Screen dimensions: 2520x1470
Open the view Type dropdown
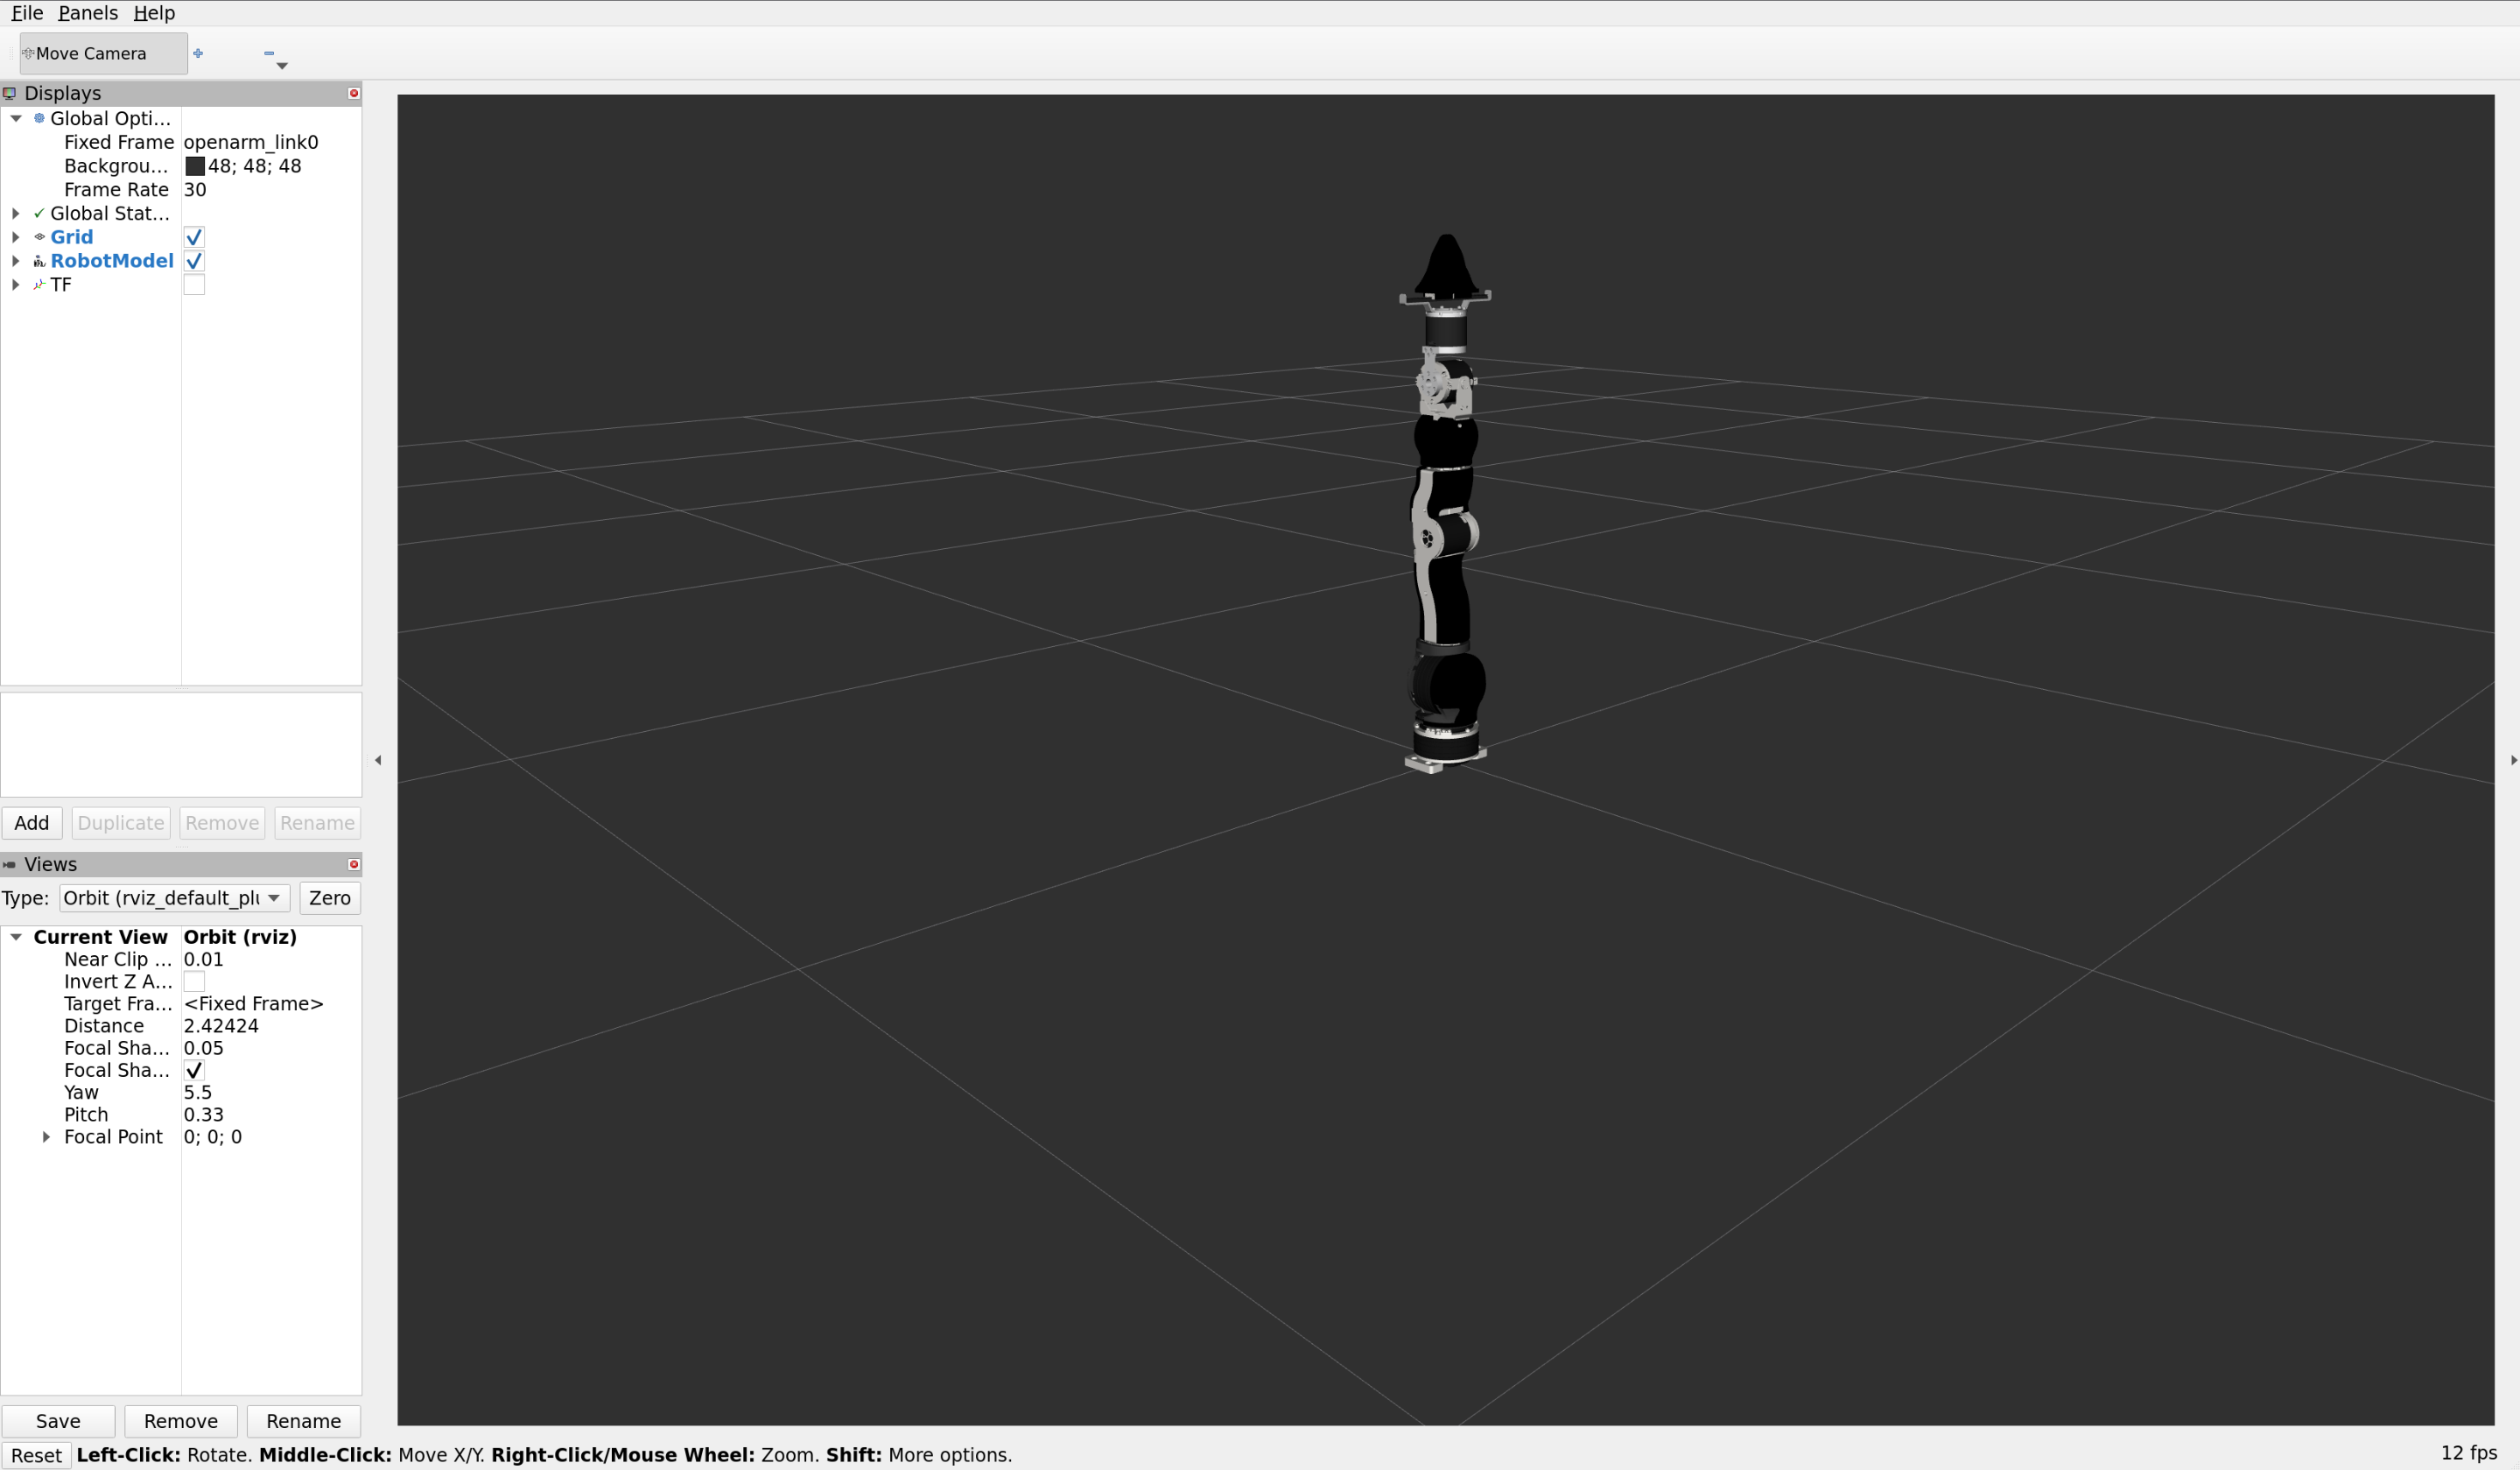(174, 898)
